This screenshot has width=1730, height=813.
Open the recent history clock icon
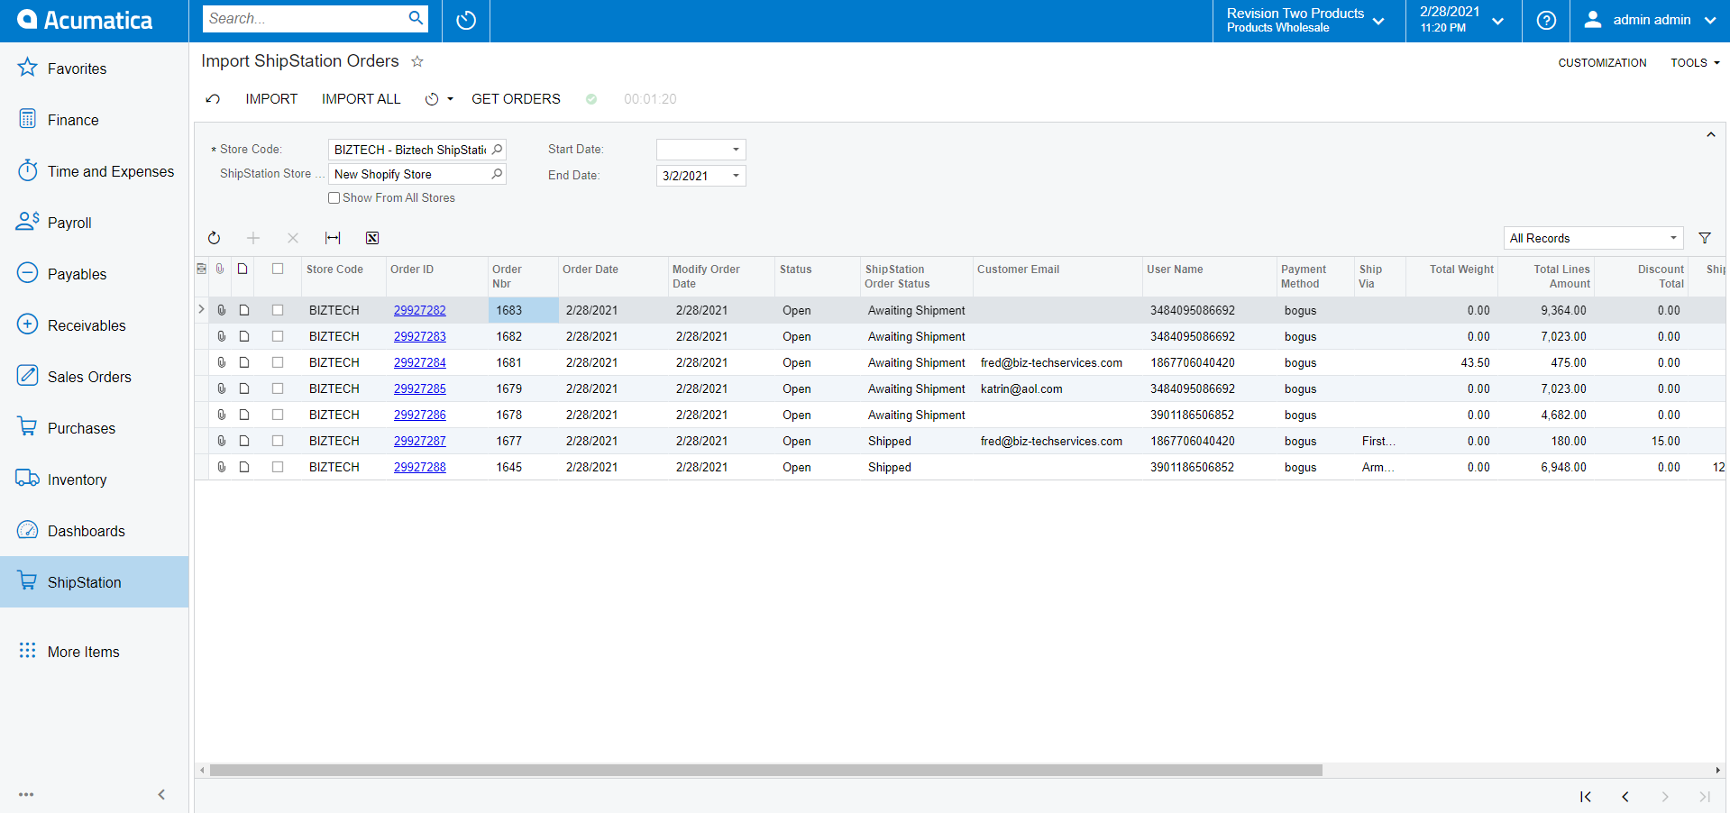466,20
